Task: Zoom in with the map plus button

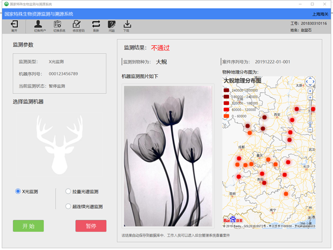Action: [x=310, y=98]
